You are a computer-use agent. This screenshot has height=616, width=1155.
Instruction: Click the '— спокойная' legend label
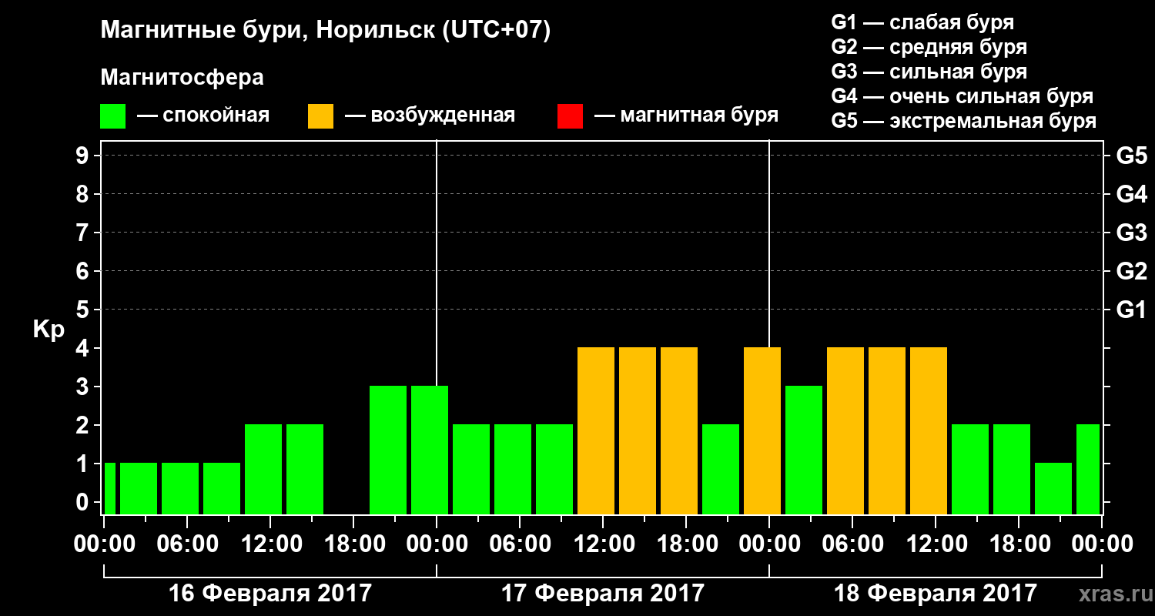[x=203, y=115]
